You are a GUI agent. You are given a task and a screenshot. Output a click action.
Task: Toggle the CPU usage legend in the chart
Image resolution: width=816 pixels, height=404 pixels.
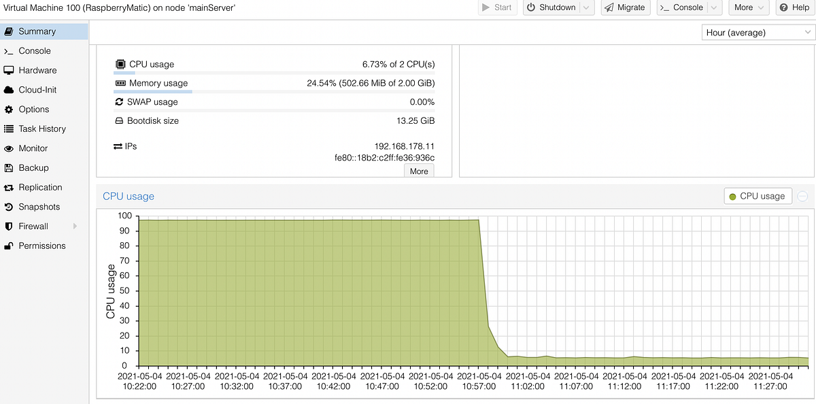pos(758,195)
